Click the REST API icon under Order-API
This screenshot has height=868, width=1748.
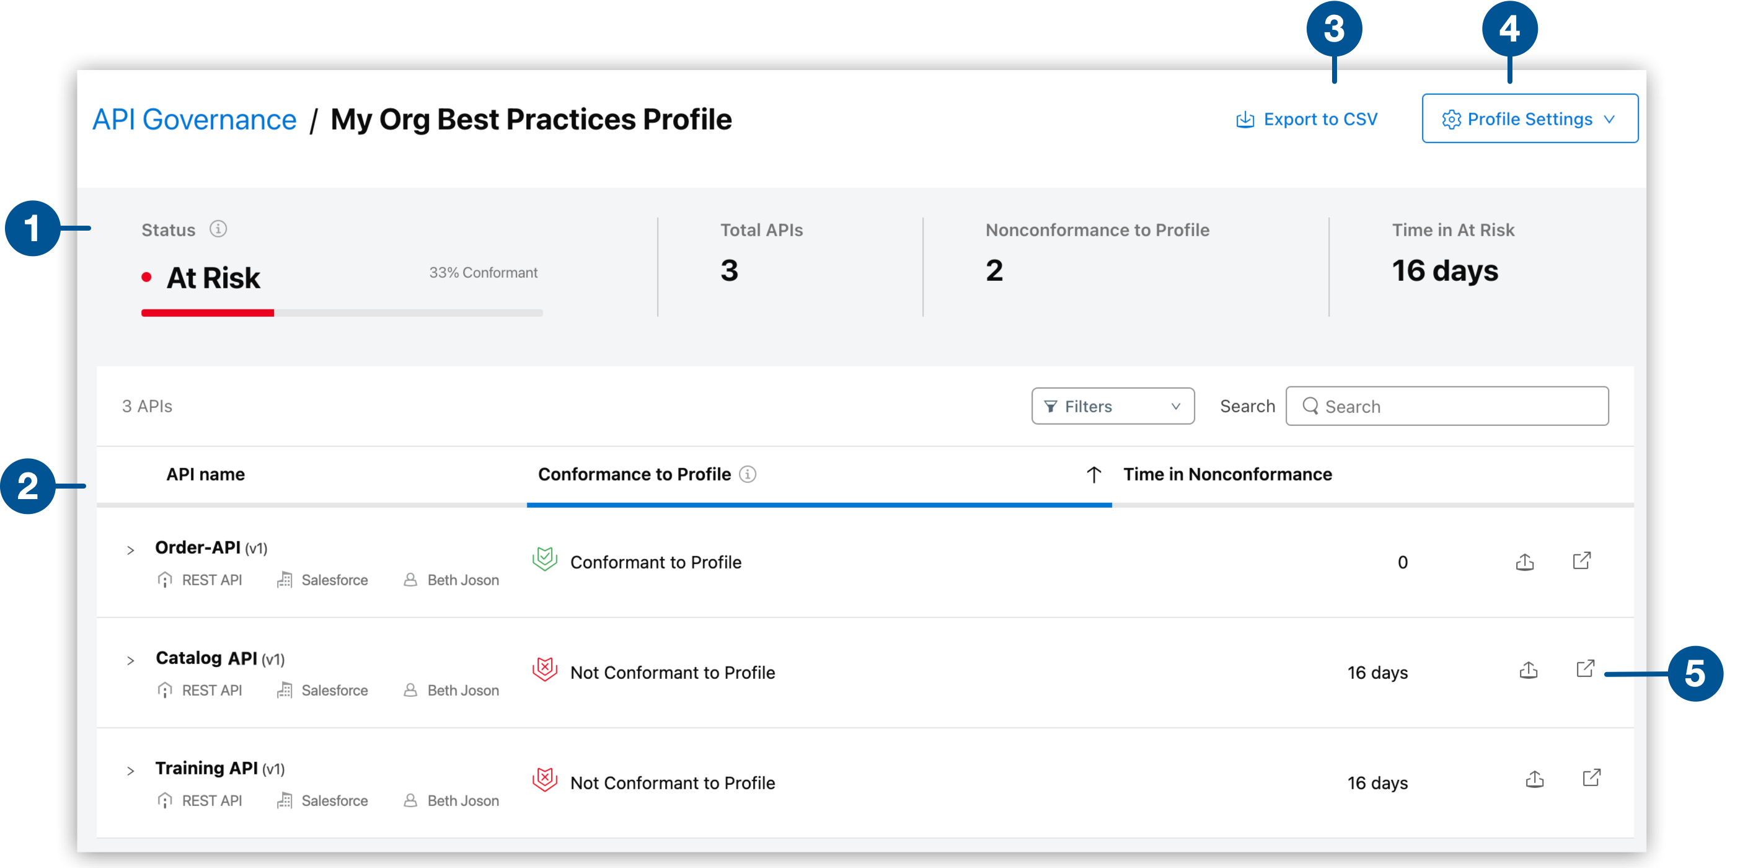tap(165, 580)
